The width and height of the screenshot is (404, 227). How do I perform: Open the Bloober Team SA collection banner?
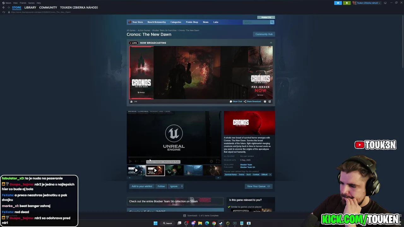(175, 201)
